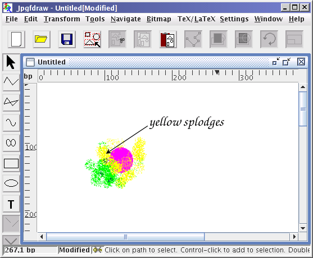The image size is (313, 258).
Task: Click the key lock icon in status bar
Action: tap(97, 250)
